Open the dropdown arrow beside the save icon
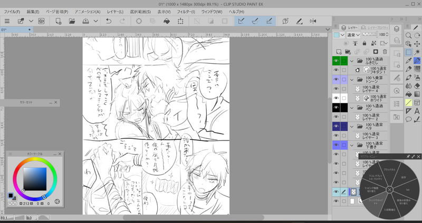This screenshot has width=422, height=223. [95, 21]
